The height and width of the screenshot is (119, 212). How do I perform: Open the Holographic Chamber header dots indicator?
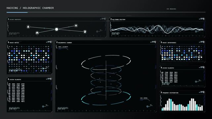153,42
